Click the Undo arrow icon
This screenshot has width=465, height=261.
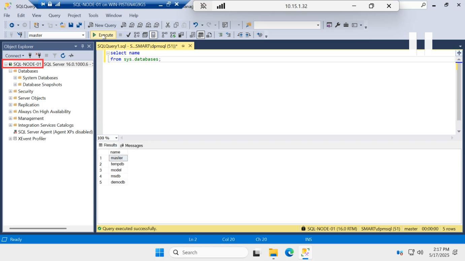tap(195, 25)
